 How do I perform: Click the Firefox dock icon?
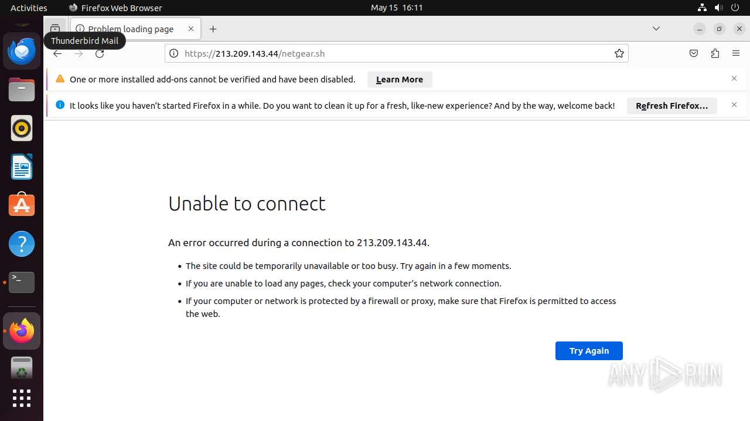click(22, 331)
